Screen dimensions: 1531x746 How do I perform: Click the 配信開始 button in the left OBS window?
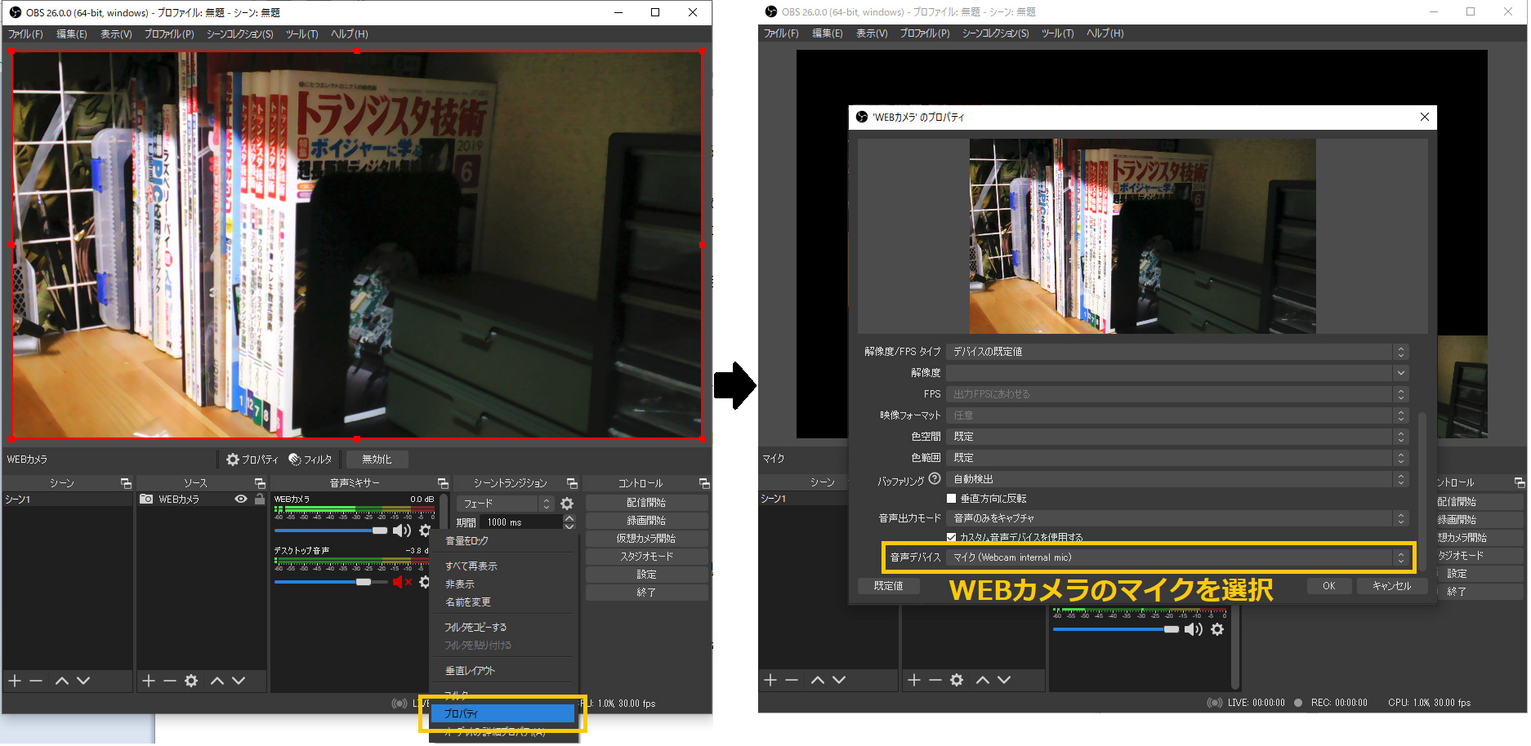click(646, 503)
